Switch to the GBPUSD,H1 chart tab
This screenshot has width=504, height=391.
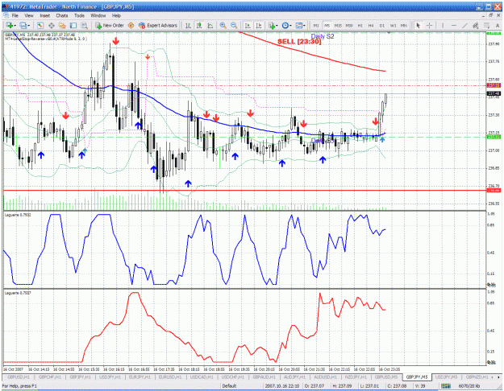(18, 377)
